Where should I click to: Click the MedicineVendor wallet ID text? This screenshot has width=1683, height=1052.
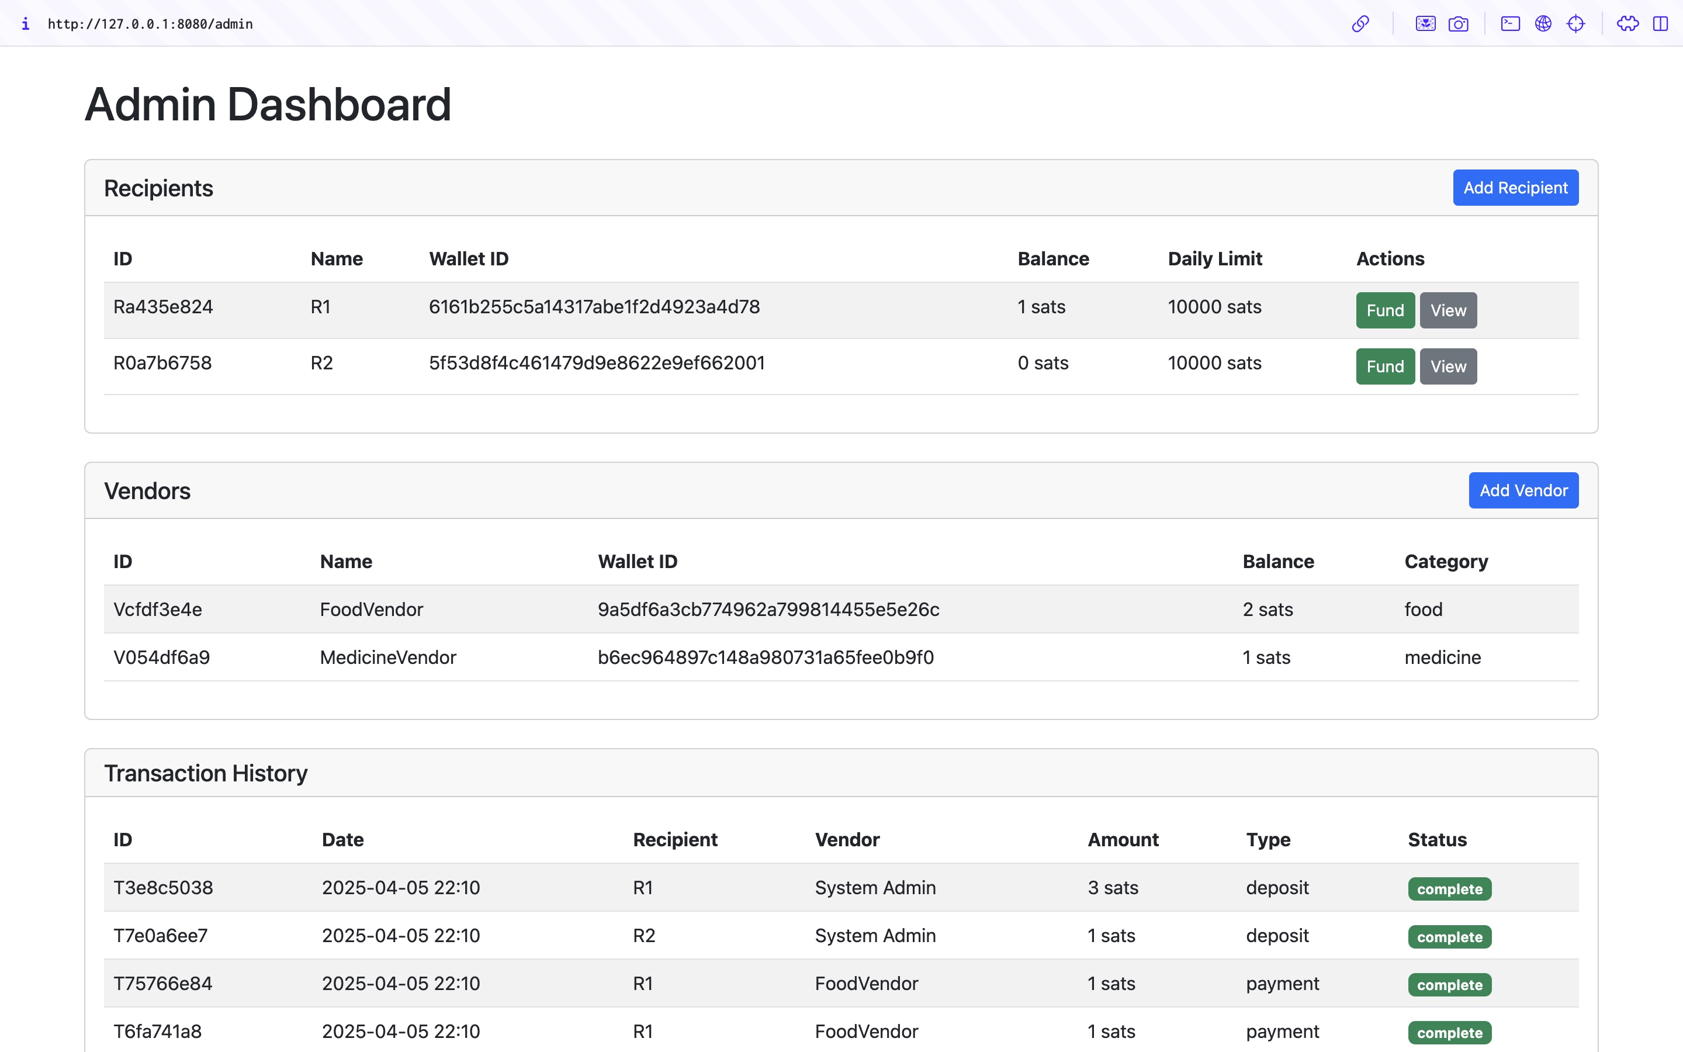(766, 657)
